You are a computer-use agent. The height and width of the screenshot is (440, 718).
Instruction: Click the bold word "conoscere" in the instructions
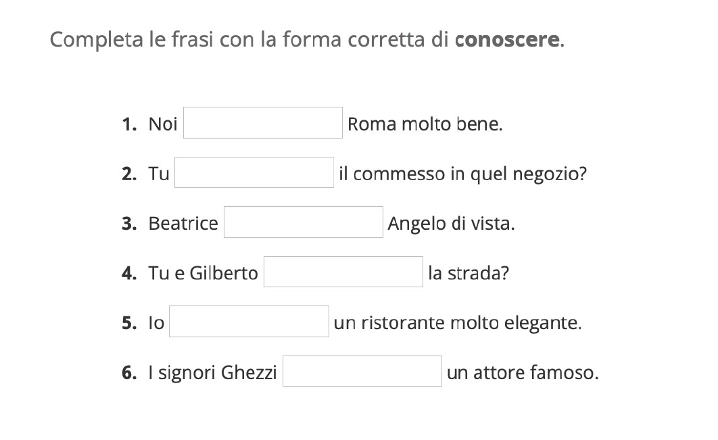[x=507, y=40]
